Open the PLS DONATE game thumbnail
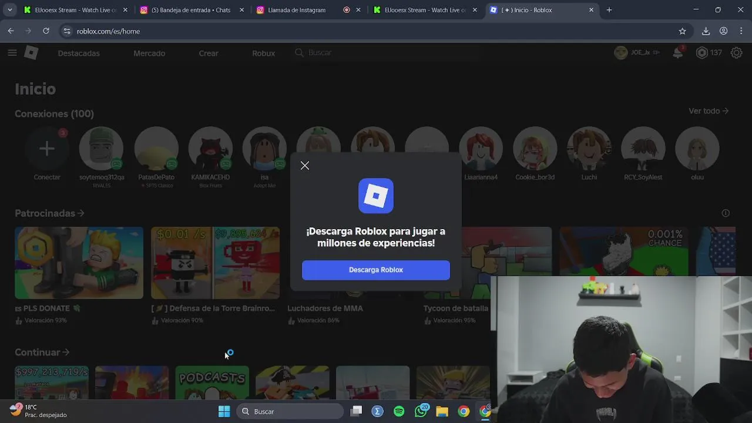 tap(79, 263)
